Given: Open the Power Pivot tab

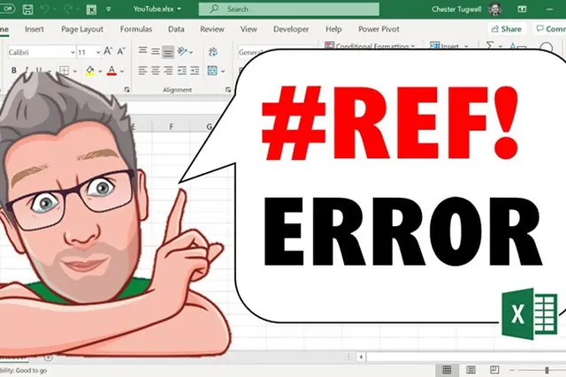Looking at the screenshot, I should tap(379, 29).
